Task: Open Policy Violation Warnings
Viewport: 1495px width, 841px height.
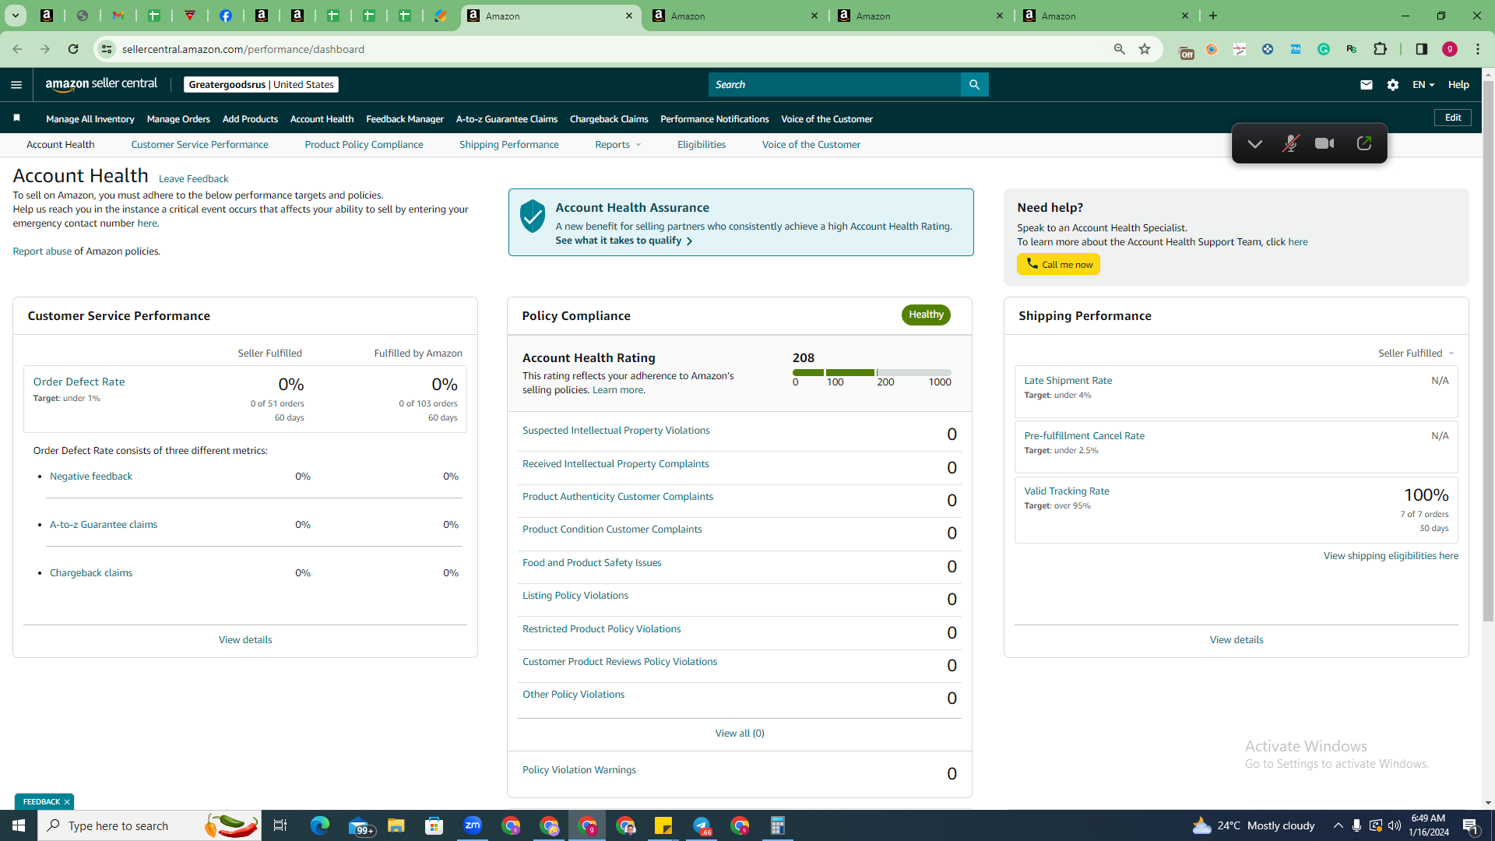Action: click(x=579, y=770)
